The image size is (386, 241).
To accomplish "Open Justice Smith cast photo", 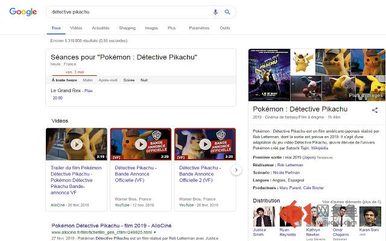I will [264, 216].
